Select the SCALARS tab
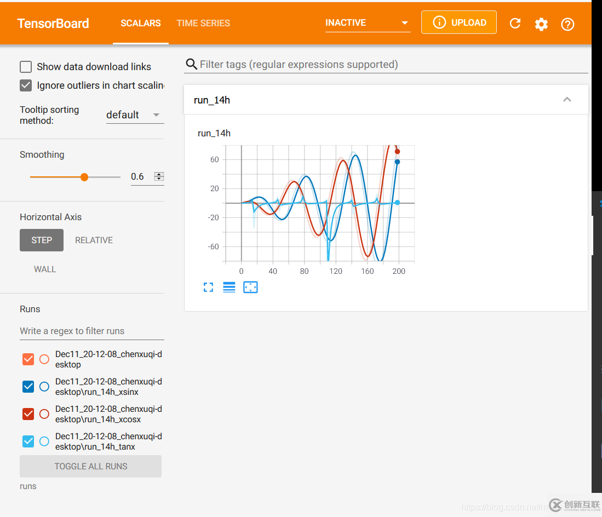 (141, 23)
